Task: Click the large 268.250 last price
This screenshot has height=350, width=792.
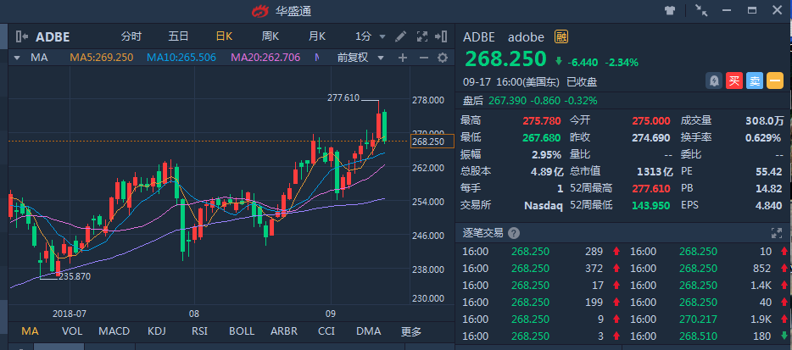Action: point(505,59)
